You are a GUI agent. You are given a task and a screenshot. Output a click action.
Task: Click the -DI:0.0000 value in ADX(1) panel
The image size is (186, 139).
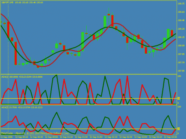pos(37,77)
